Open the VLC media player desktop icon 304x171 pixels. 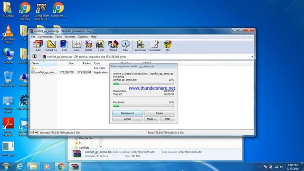point(8,34)
